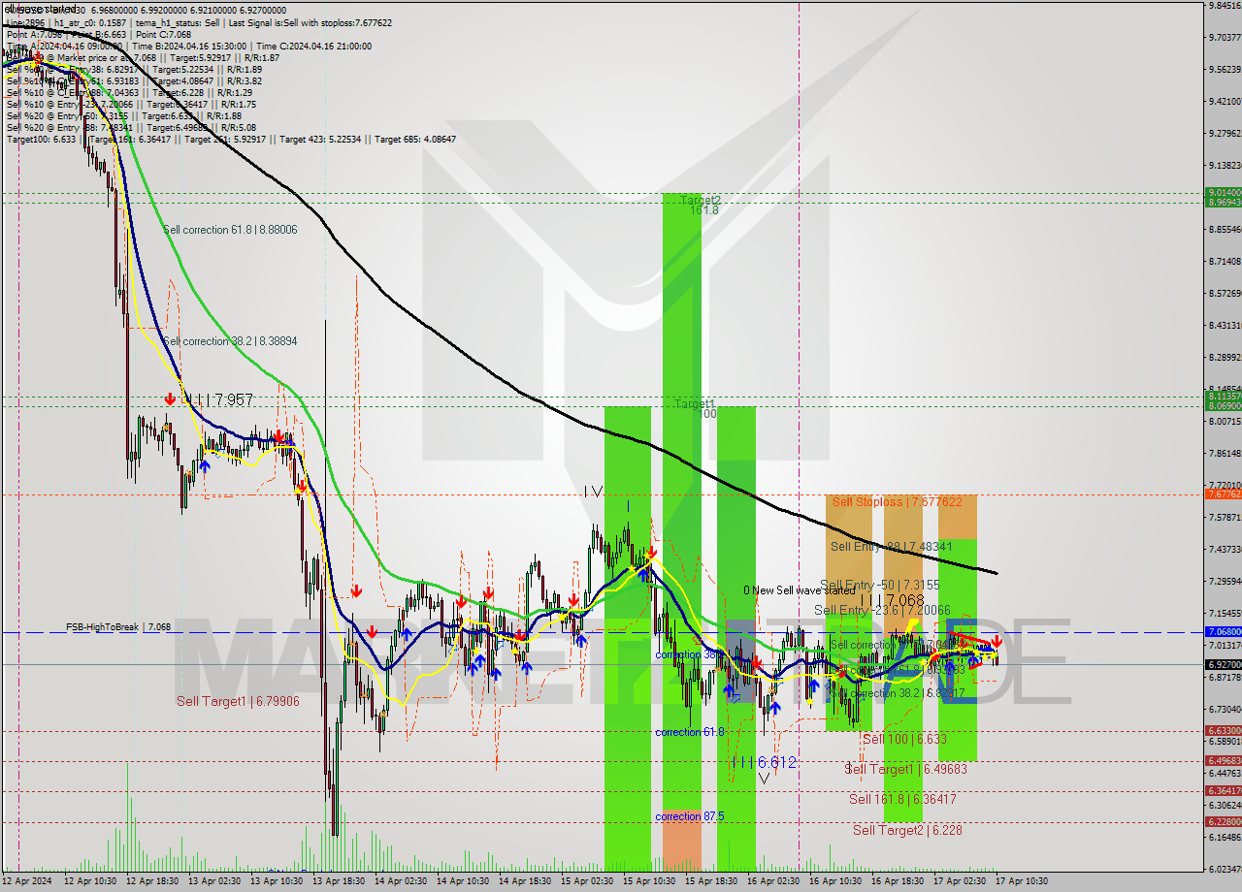Screen dimensions: 1242x892
Task: Click the red 6.2280 price tag
Action: [1223, 822]
